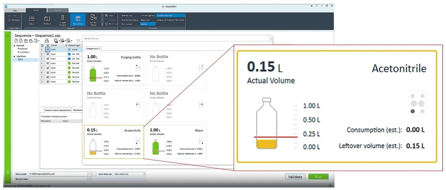Click the Result path input field
Image resolution: width=446 pixels, height=190 pixels.
(58, 174)
